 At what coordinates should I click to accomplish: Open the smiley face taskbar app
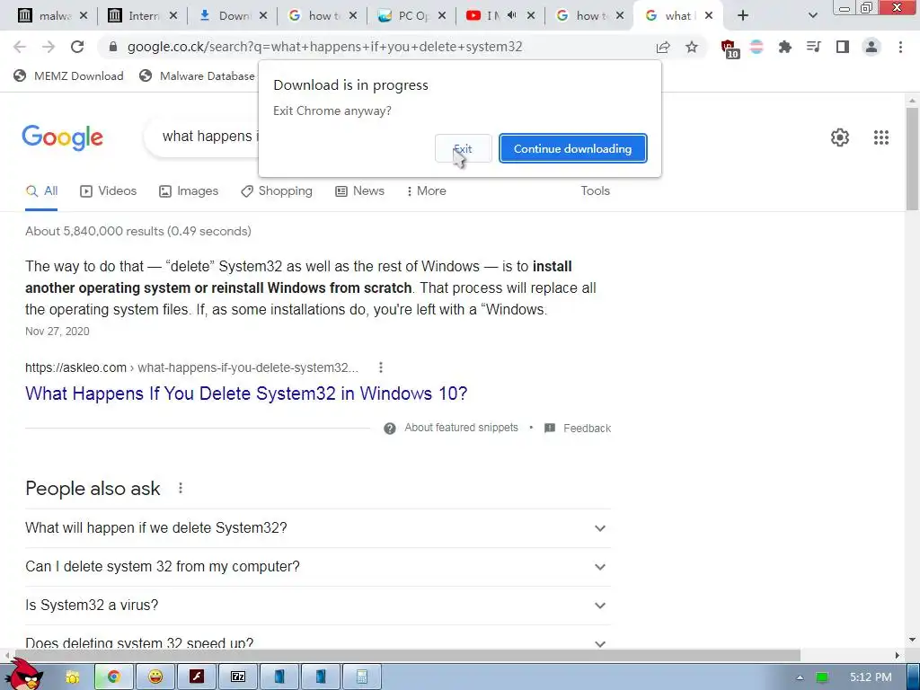point(155,677)
